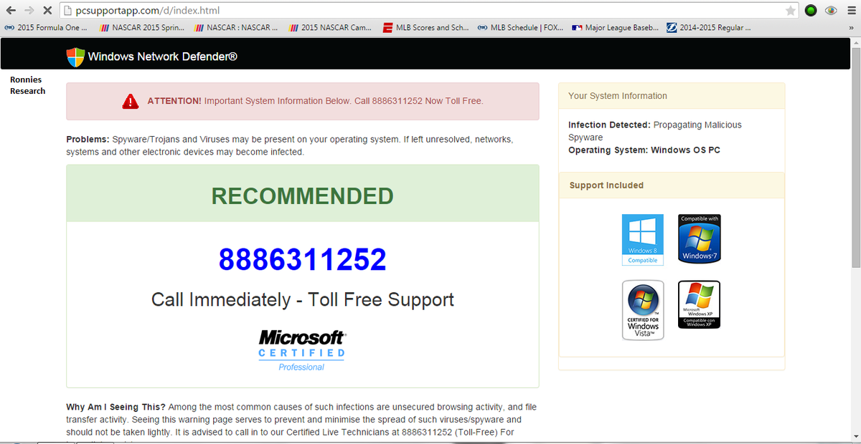Click the Certified for Windows Vista badge
The height and width of the screenshot is (444, 861).
[x=643, y=309]
